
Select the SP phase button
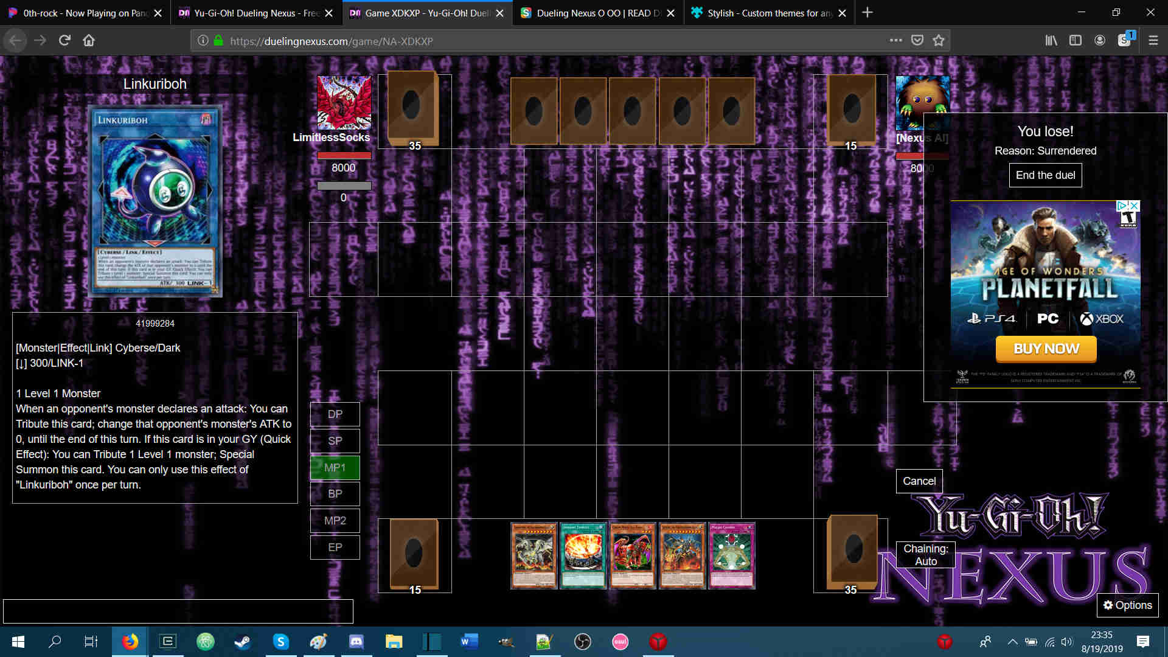335,441
